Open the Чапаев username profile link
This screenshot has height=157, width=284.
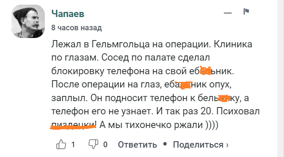(68, 14)
